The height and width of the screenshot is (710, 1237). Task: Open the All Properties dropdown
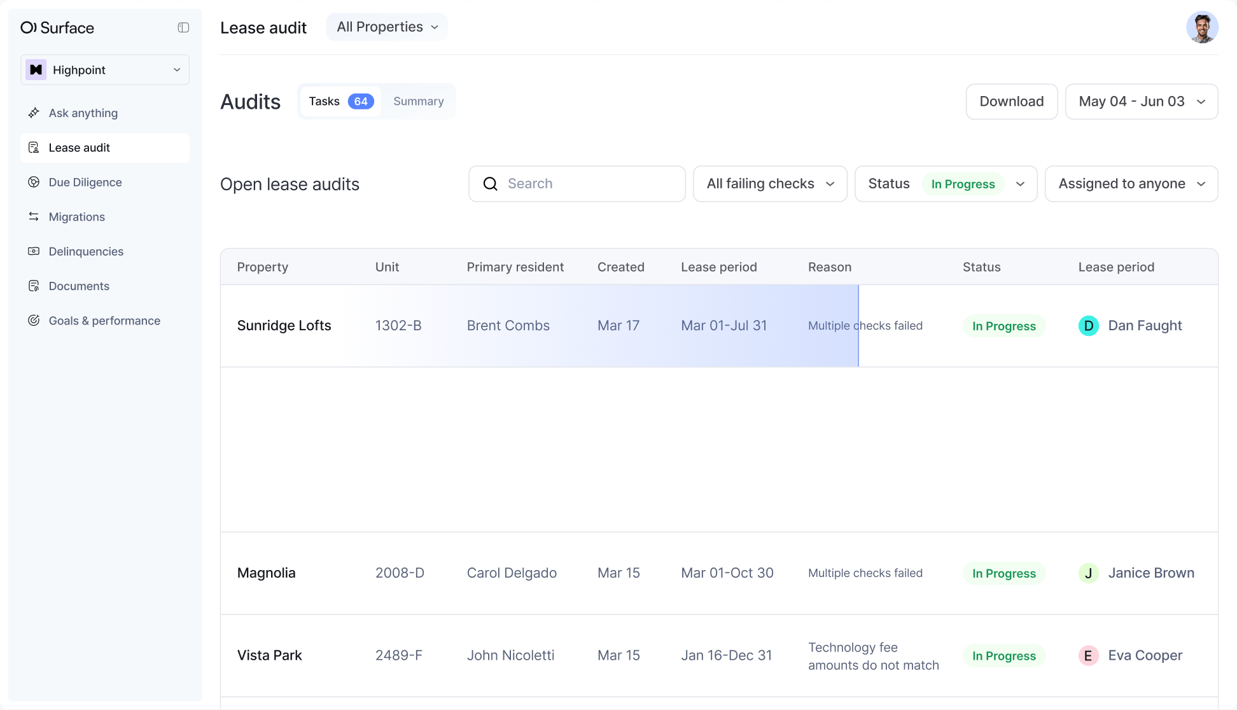coord(386,27)
